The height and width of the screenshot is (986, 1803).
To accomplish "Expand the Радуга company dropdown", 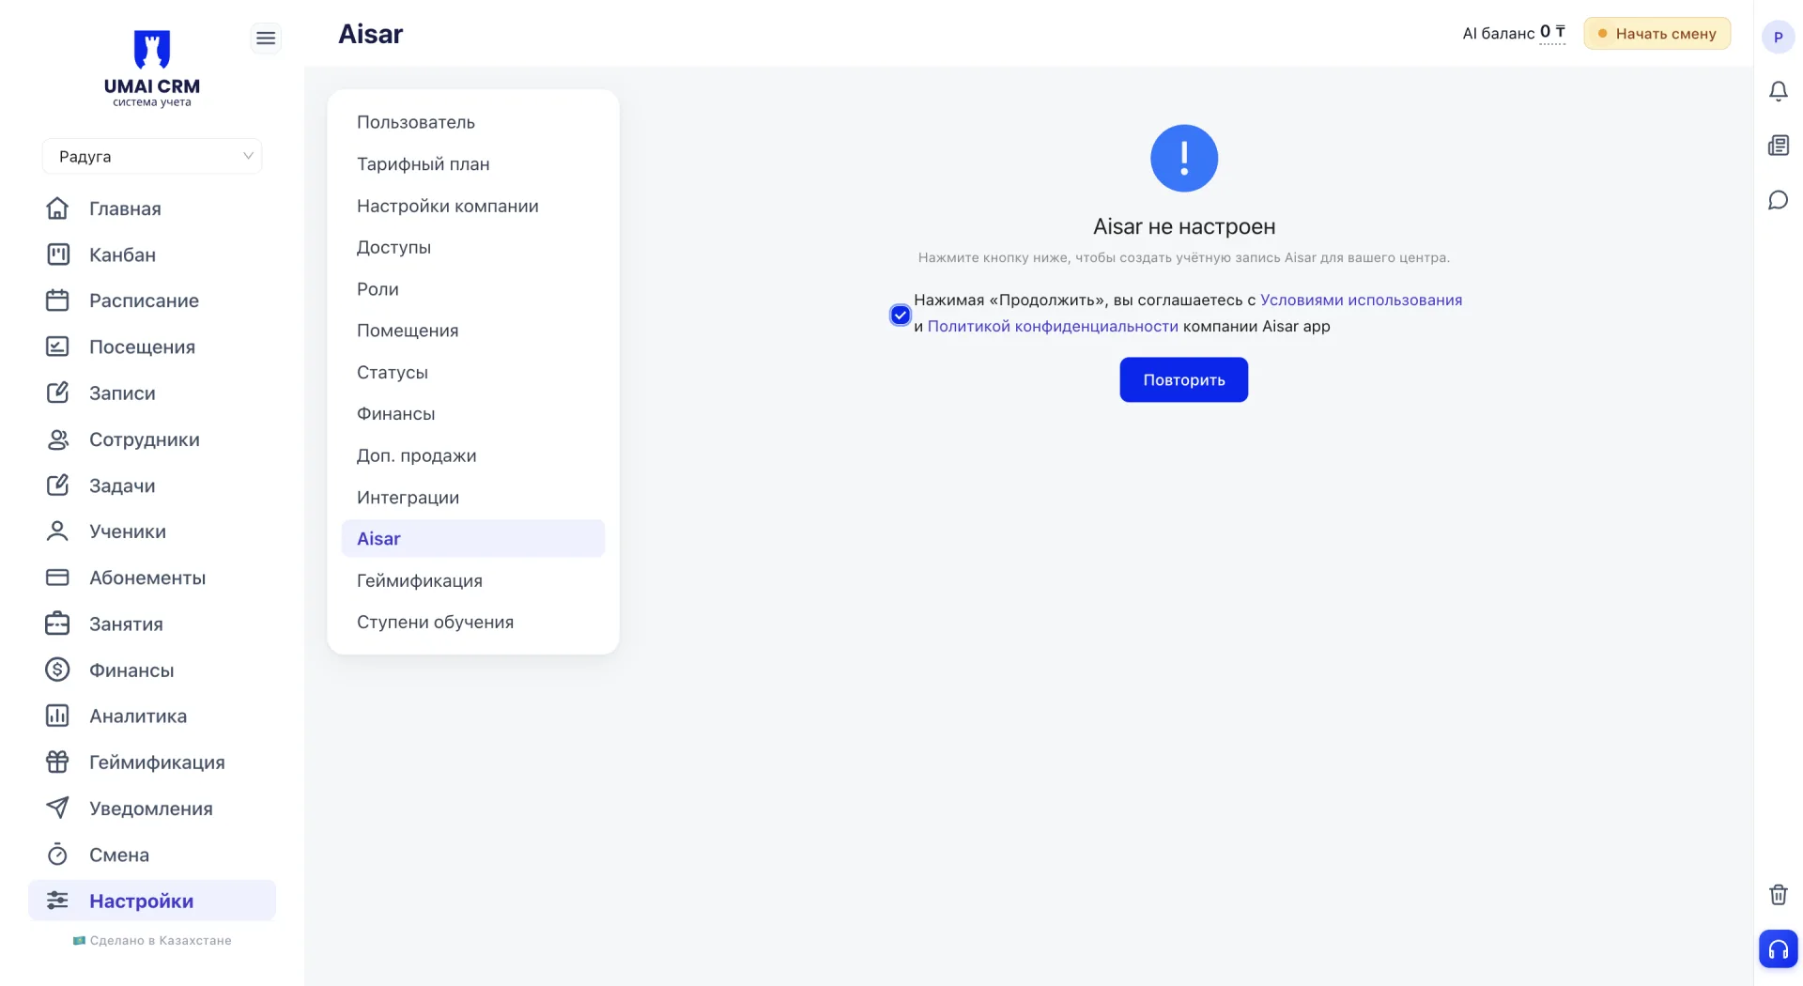I will pyautogui.click(x=152, y=156).
